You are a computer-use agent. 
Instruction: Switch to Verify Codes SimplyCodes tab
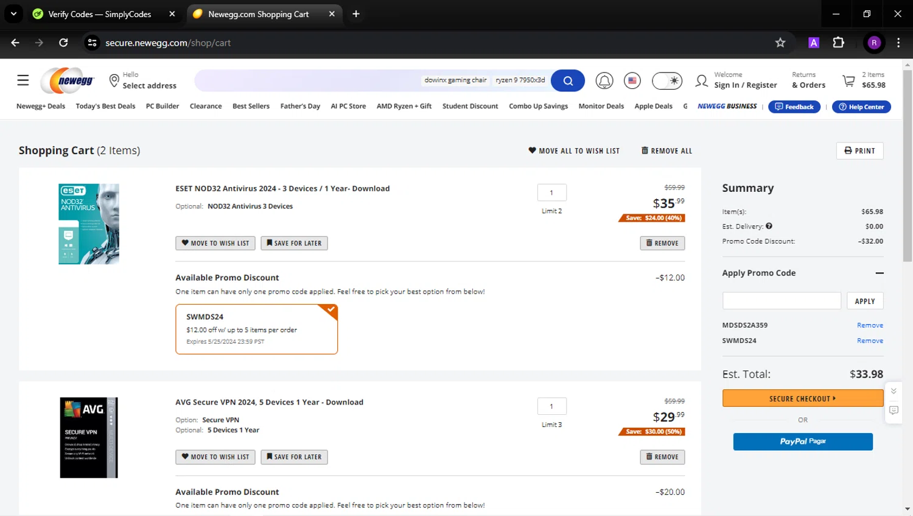(99, 14)
